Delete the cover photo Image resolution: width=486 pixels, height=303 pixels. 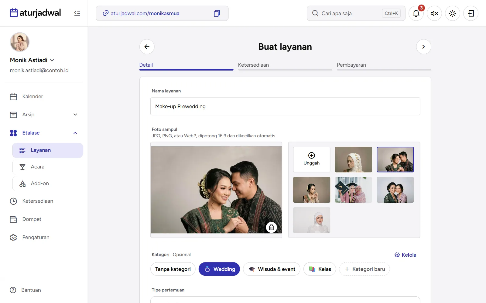[272, 227]
